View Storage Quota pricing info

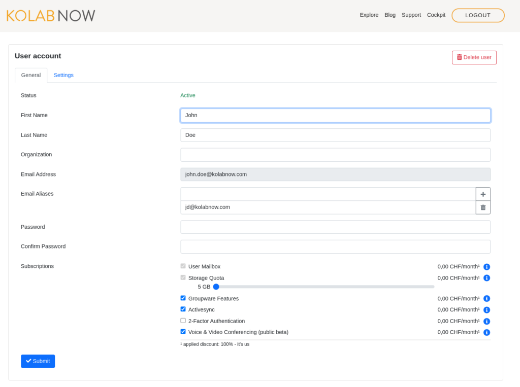(486, 278)
